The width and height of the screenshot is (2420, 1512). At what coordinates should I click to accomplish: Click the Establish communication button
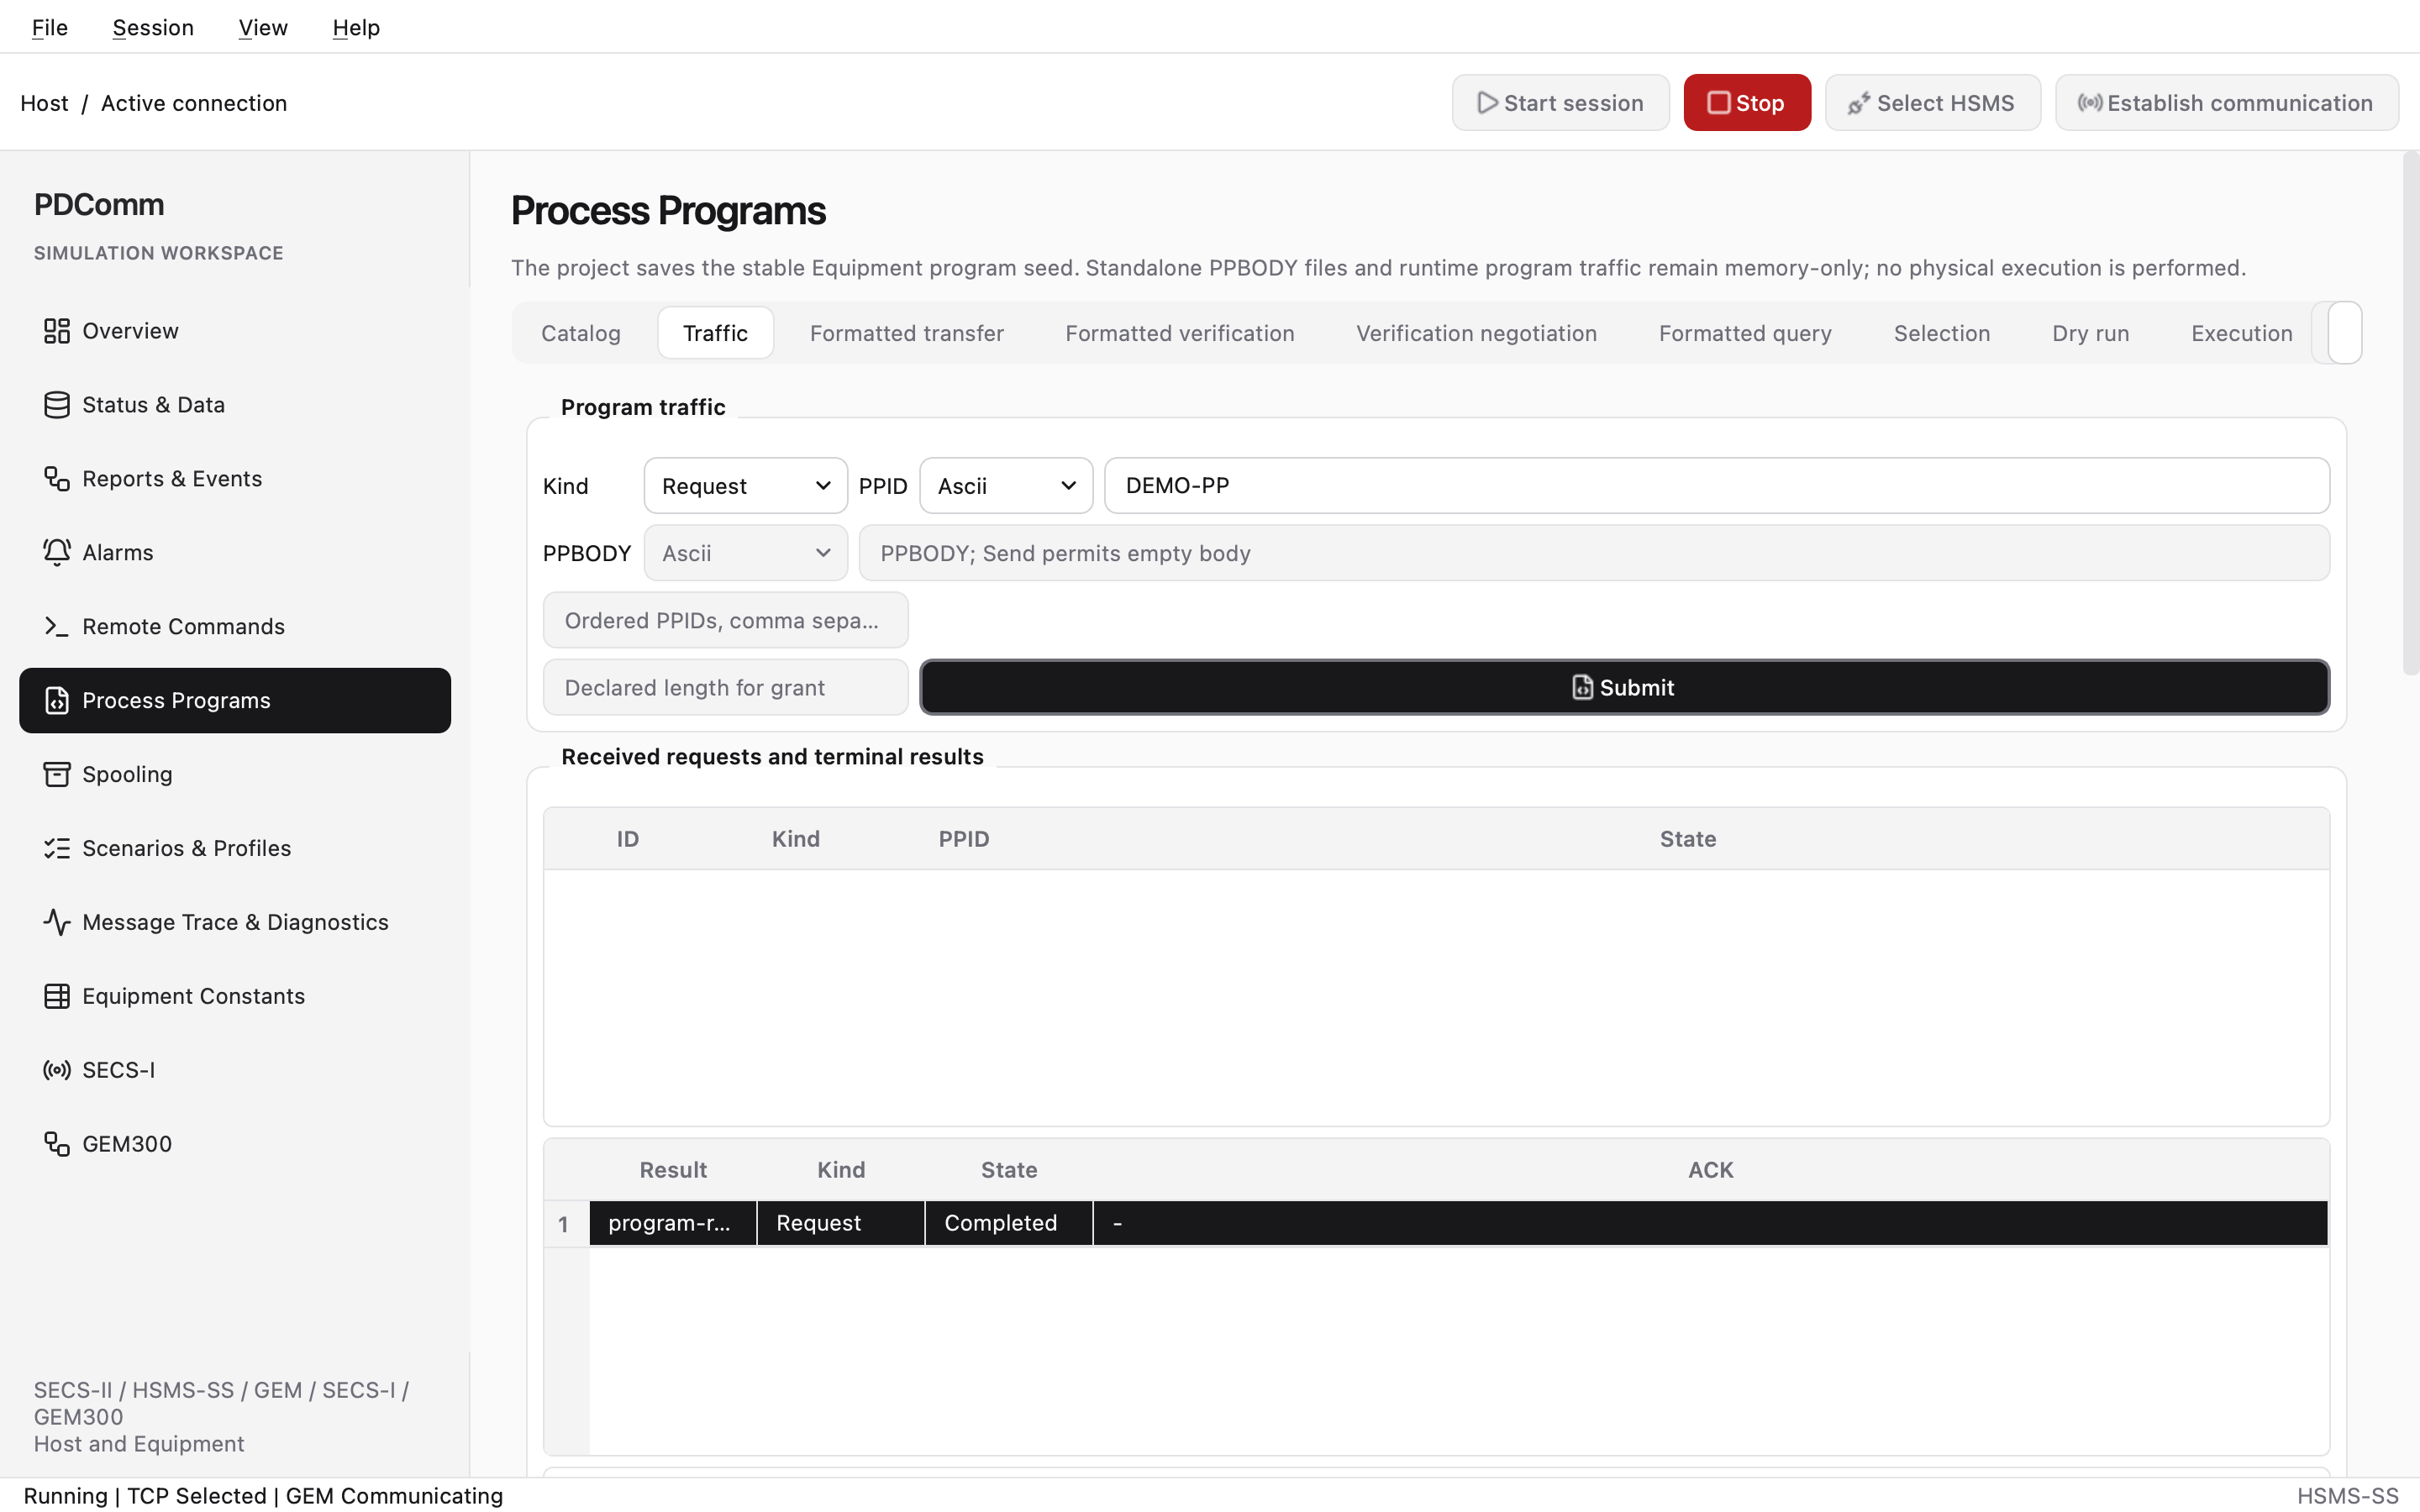[2226, 103]
